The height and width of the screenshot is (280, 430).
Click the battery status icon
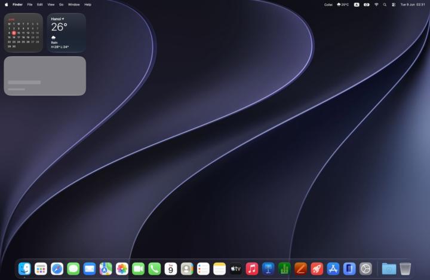click(367, 5)
